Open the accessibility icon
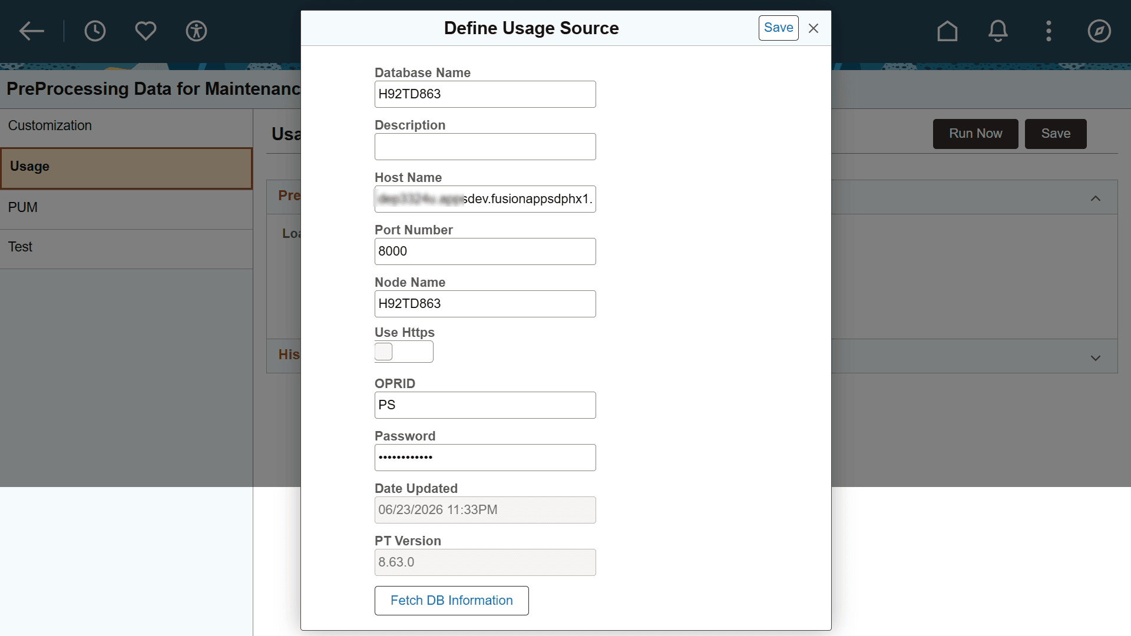This screenshot has height=636, width=1131. click(x=196, y=31)
